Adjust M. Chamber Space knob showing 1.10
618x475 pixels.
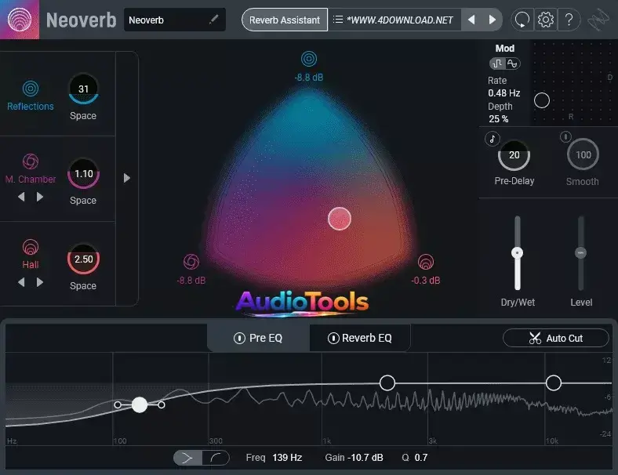tap(84, 174)
